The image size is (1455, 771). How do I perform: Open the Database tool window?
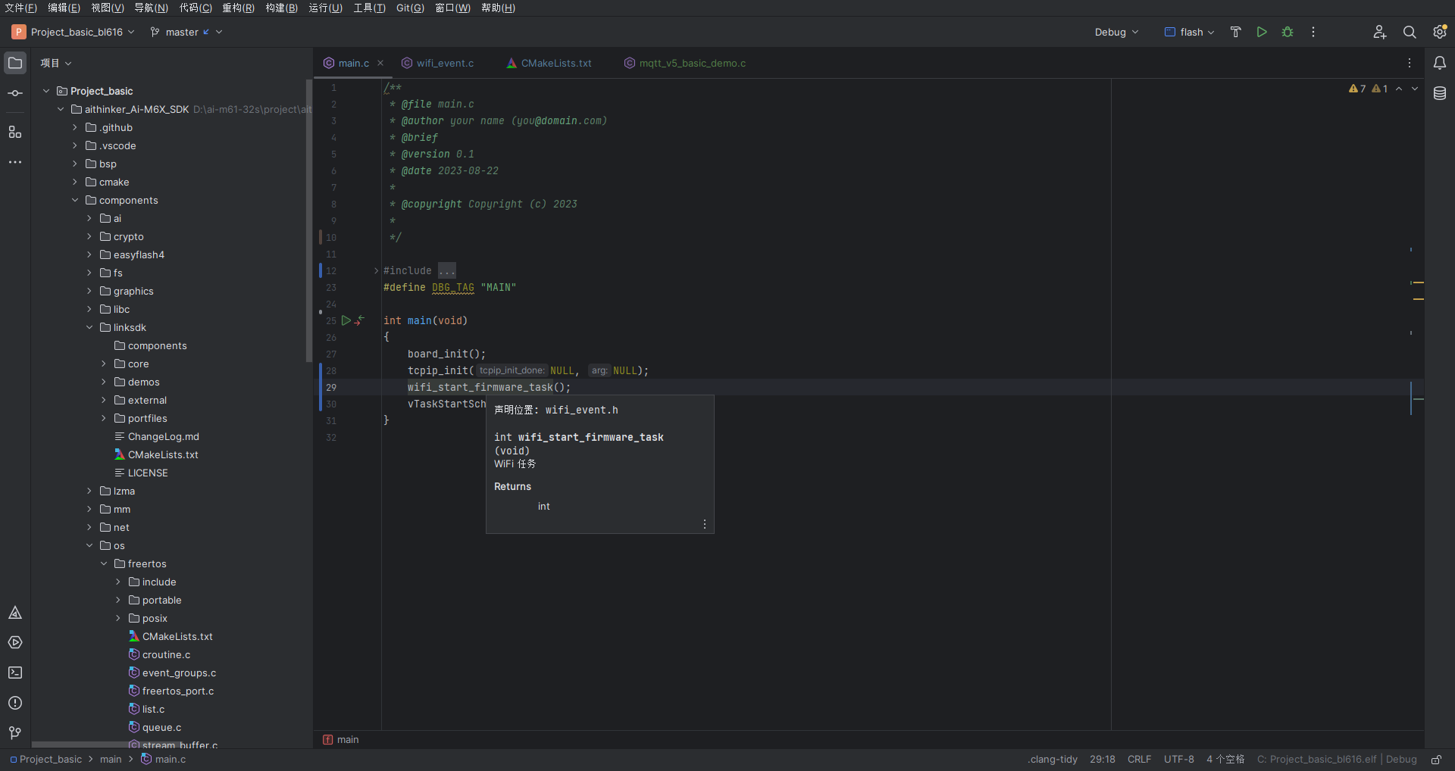(x=1440, y=93)
